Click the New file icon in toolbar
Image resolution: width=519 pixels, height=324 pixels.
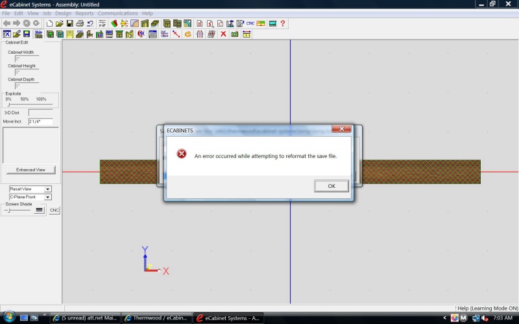pos(50,23)
